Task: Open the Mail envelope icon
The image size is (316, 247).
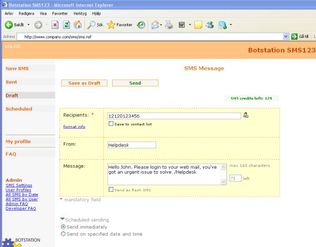Action: [155, 25]
